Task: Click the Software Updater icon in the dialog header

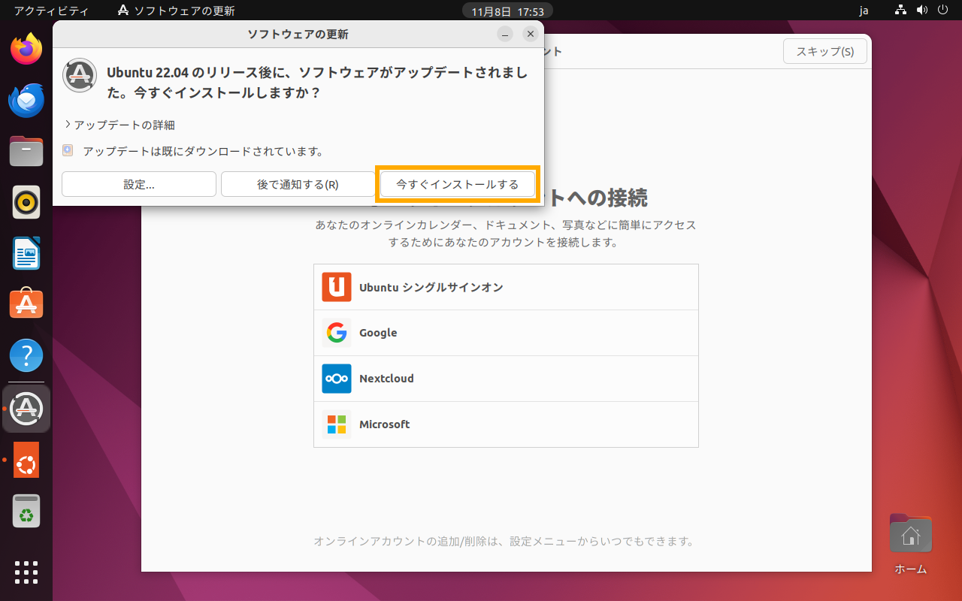Action: coord(80,75)
